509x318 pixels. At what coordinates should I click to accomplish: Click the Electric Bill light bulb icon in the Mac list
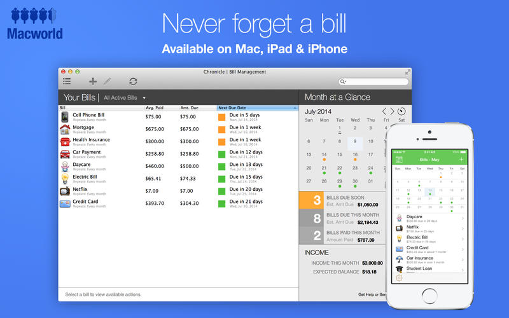pos(65,179)
